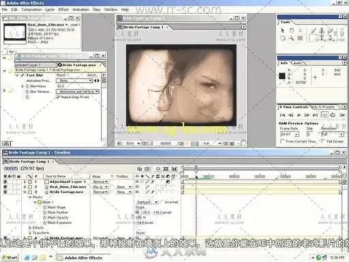Click the Loop button in Time Controls
The width and height of the screenshot is (349, 262).
click(333, 115)
